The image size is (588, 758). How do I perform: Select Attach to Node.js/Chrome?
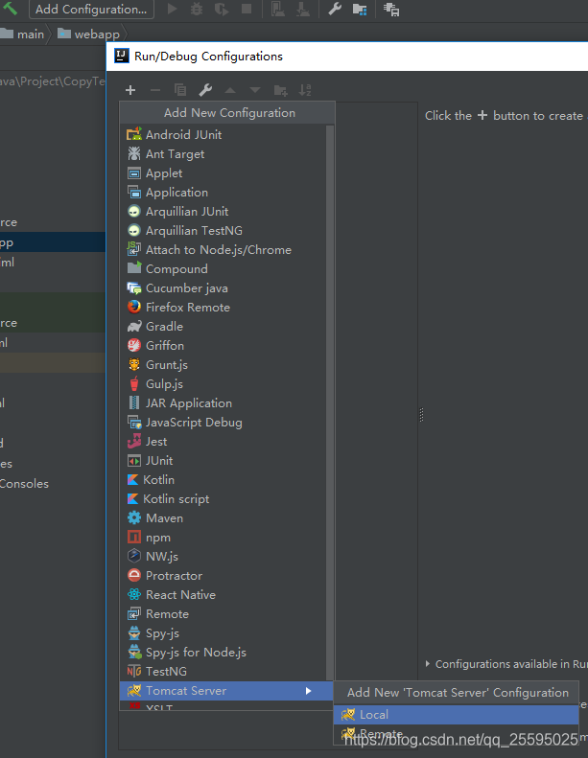226,249
